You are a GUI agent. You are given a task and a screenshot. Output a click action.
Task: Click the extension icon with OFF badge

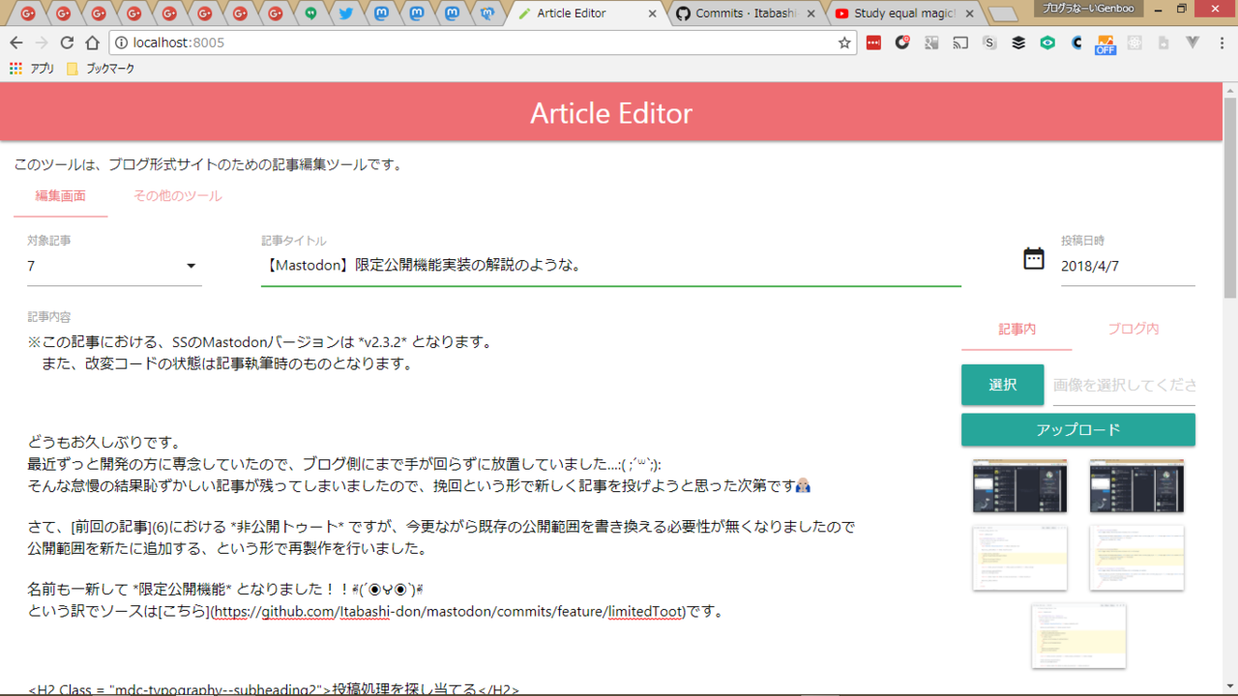coord(1105,44)
